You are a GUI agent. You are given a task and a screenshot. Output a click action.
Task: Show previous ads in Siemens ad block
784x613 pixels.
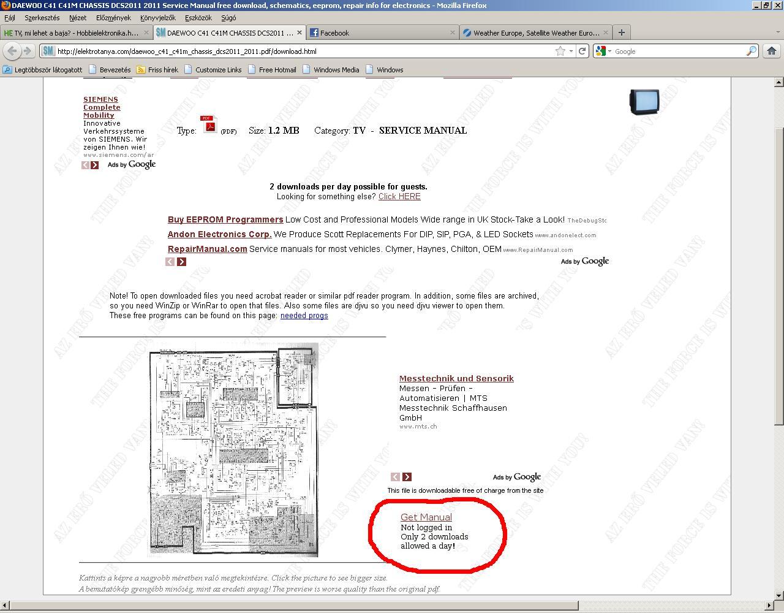pyautogui.click(x=86, y=165)
